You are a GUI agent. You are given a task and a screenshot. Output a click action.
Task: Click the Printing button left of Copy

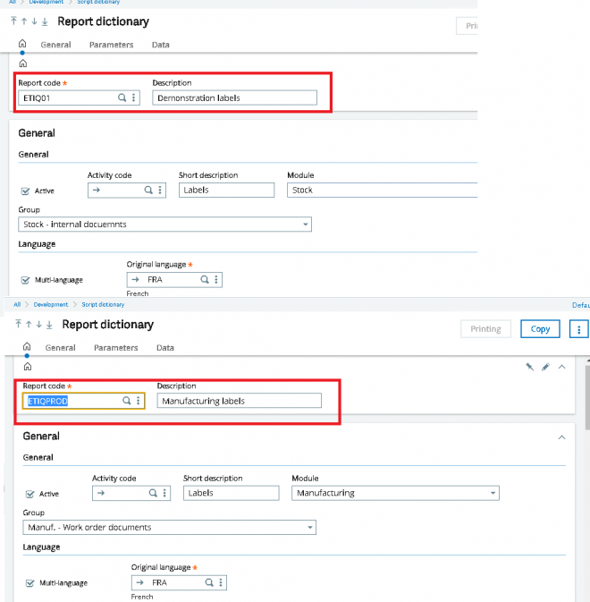point(485,329)
